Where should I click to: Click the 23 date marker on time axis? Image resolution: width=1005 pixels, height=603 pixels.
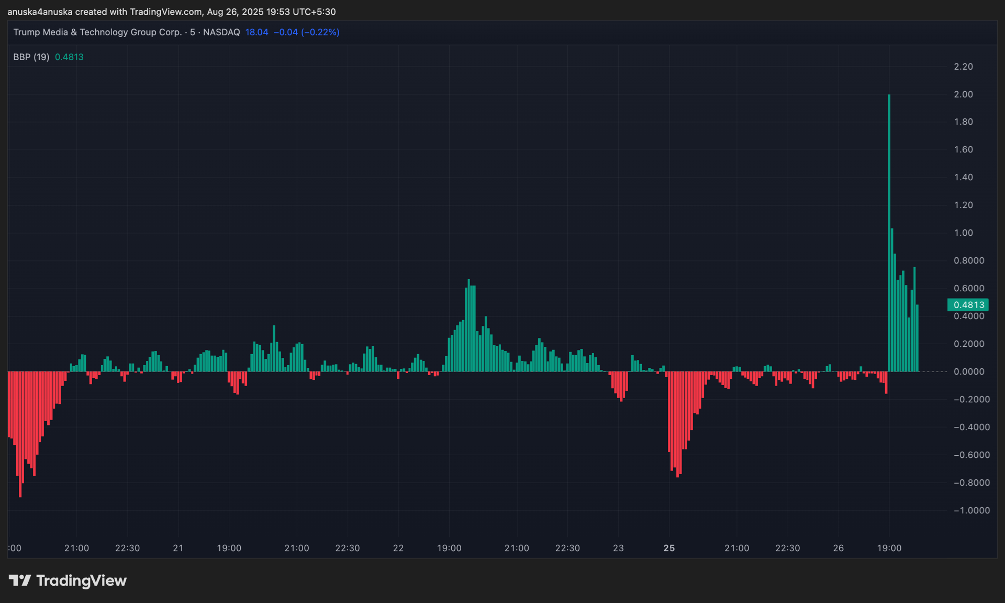pyautogui.click(x=618, y=548)
